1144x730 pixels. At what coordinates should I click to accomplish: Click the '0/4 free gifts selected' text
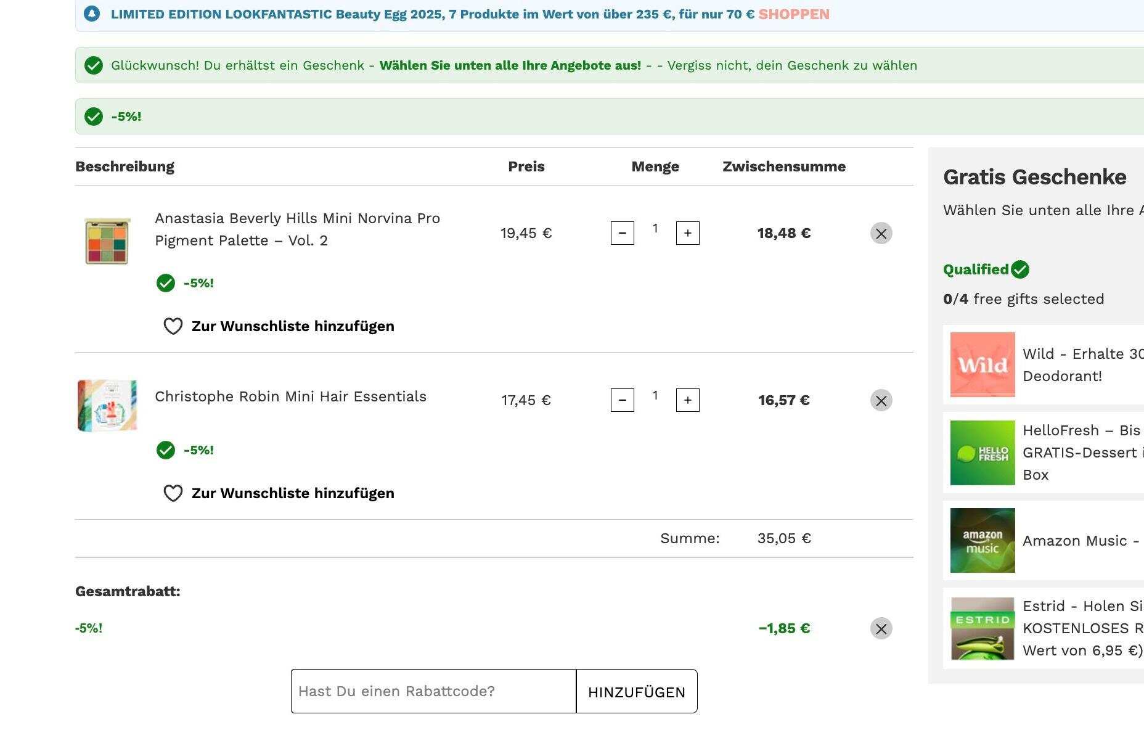coord(1024,299)
